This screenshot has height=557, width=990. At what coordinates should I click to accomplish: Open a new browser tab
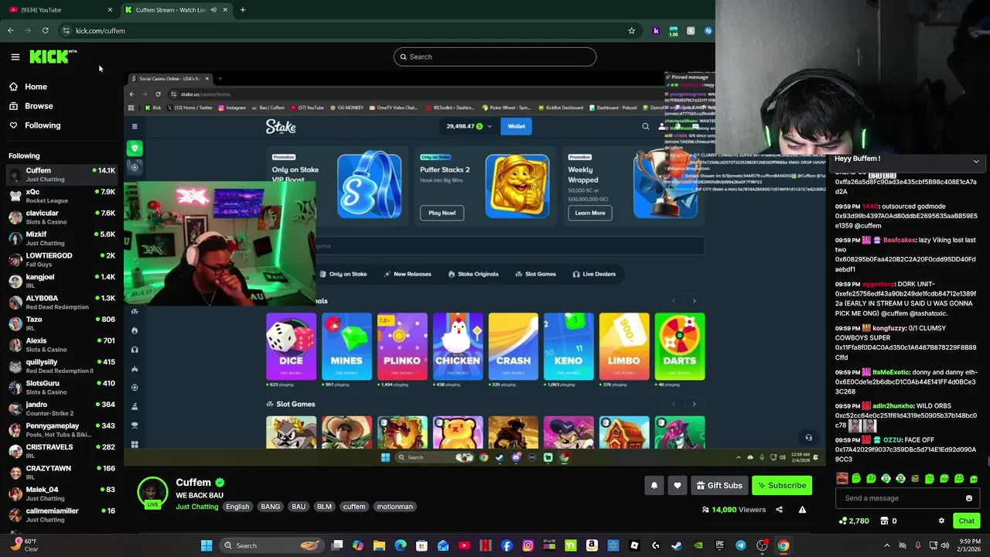click(242, 10)
